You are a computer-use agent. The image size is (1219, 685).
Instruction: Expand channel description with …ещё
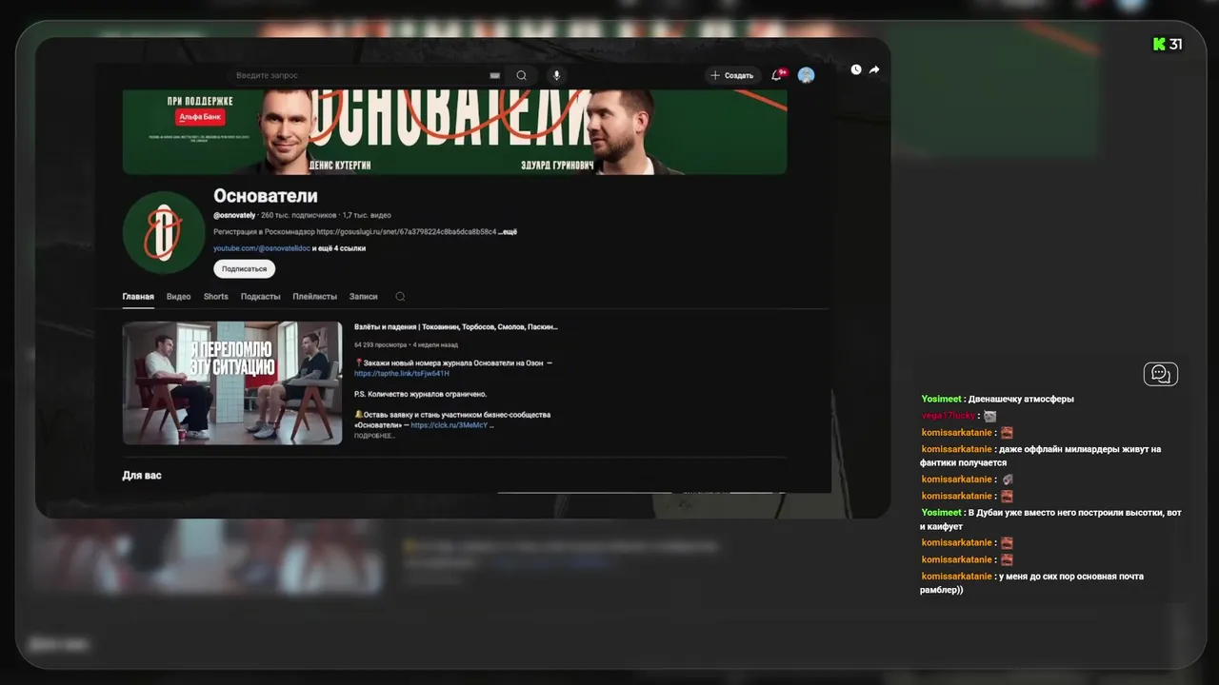tap(508, 232)
